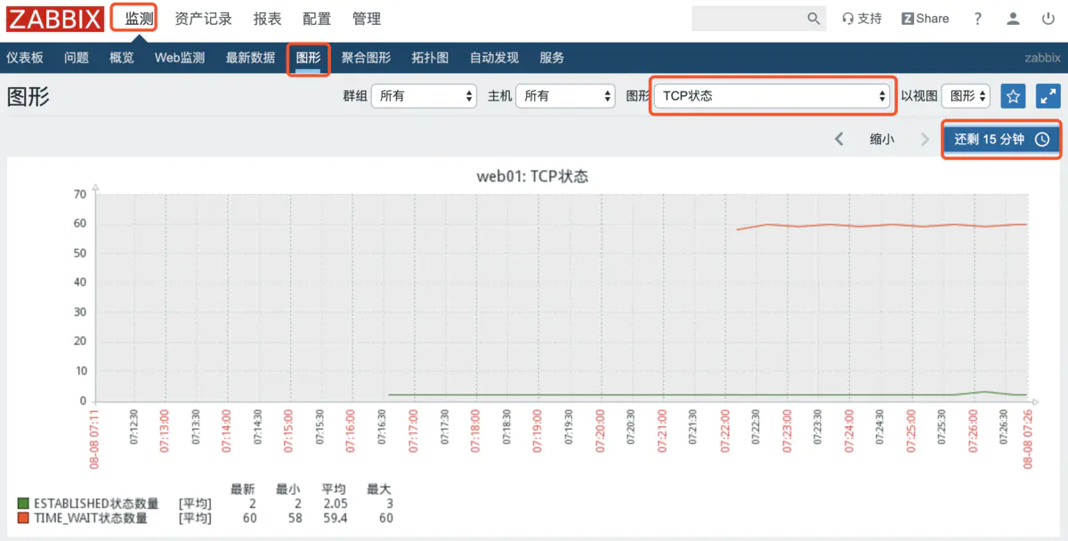Click the search input field
The image size is (1068, 541).
(x=748, y=19)
